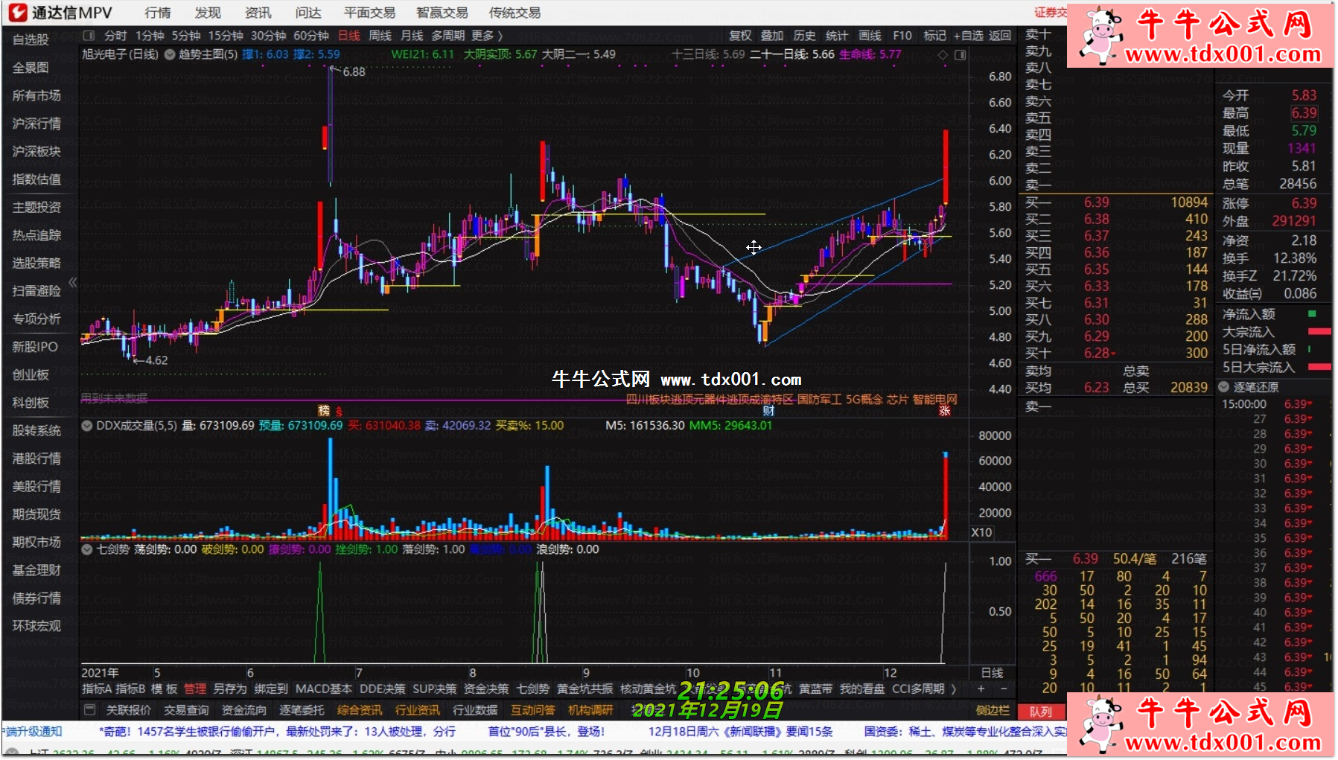Screen dimensions: 1338x760
Task: Click 标记 button
Action: (x=934, y=35)
